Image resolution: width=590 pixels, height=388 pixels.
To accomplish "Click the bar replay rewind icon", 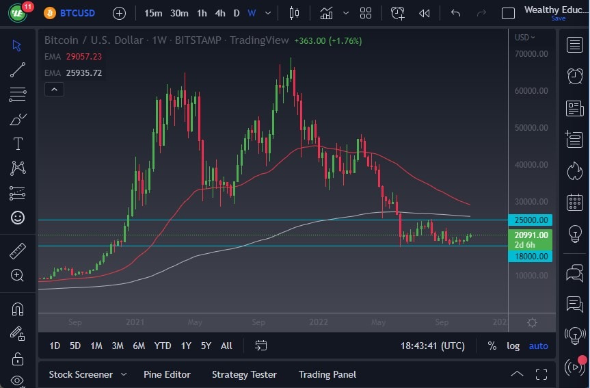I will pyautogui.click(x=425, y=13).
